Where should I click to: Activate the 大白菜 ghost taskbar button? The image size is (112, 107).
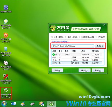point(51,104)
